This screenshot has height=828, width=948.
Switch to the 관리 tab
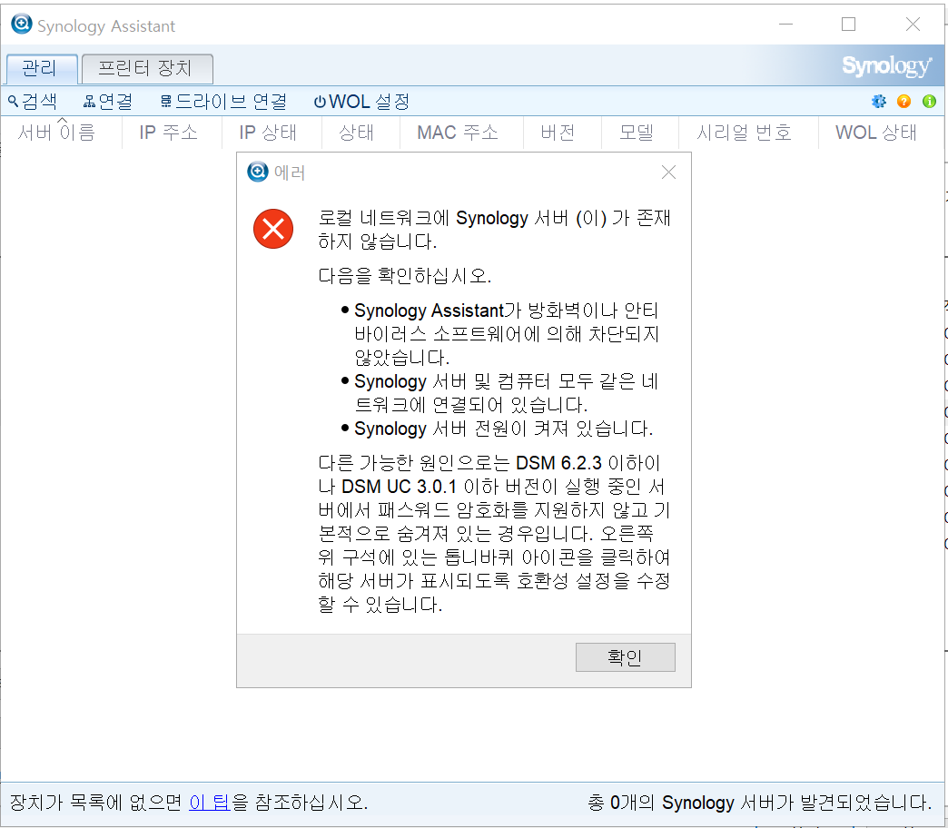point(41,68)
